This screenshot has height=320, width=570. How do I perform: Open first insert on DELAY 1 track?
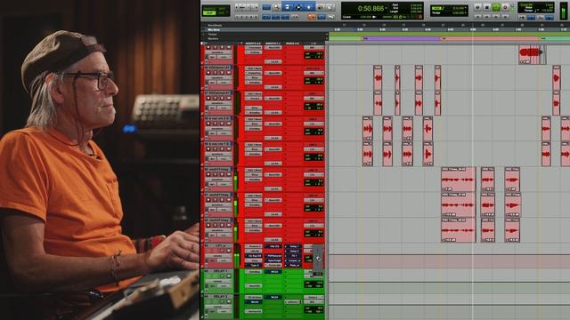click(253, 272)
